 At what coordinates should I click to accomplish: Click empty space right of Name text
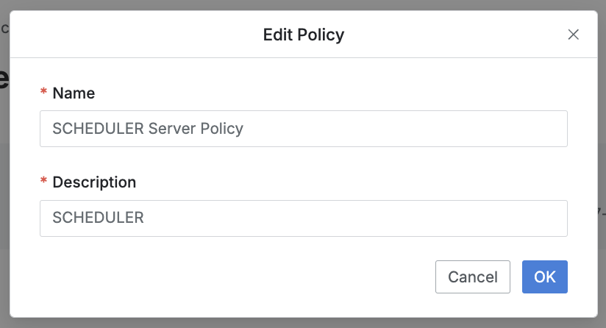tap(404, 129)
